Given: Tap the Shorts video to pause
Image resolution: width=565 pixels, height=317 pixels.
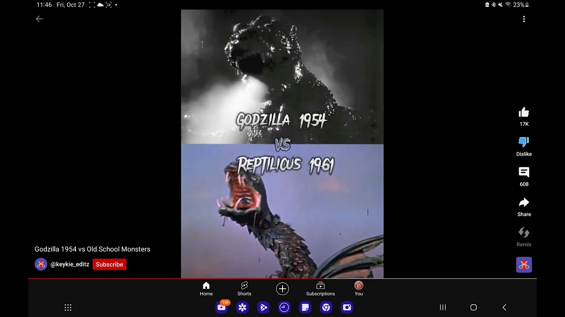Looking at the screenshot, I should coord(282,144).
